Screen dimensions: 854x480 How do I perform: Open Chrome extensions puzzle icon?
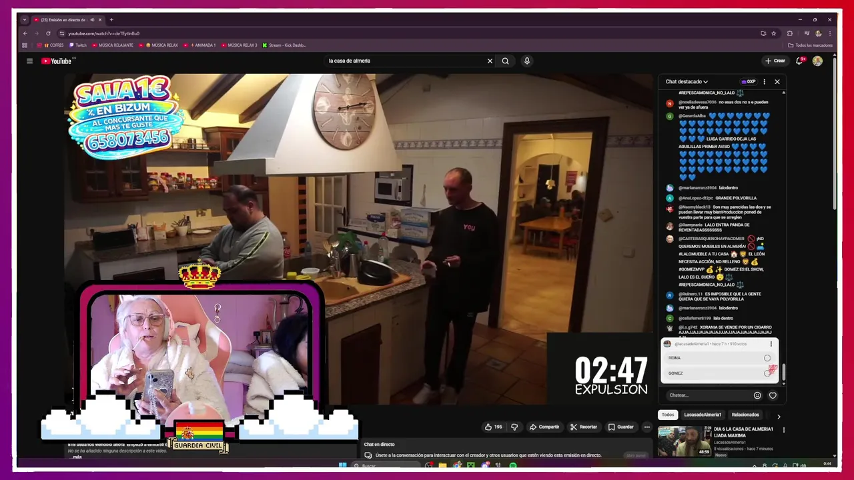790,33
